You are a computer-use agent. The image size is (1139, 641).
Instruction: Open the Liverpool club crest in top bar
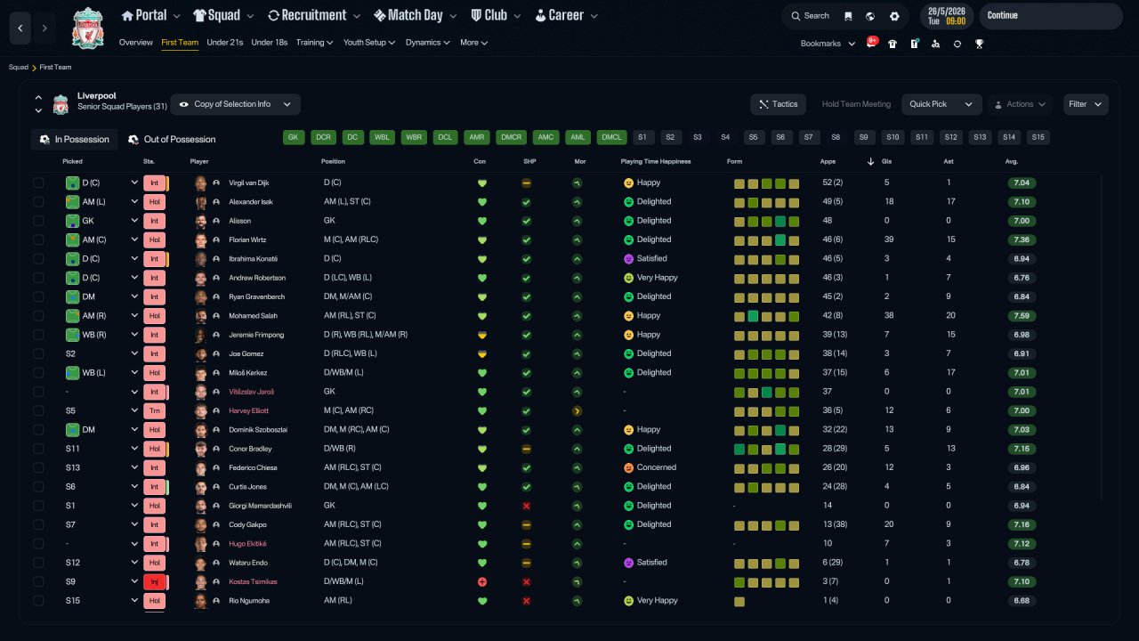pyautogui.click(x=88, y=28)
